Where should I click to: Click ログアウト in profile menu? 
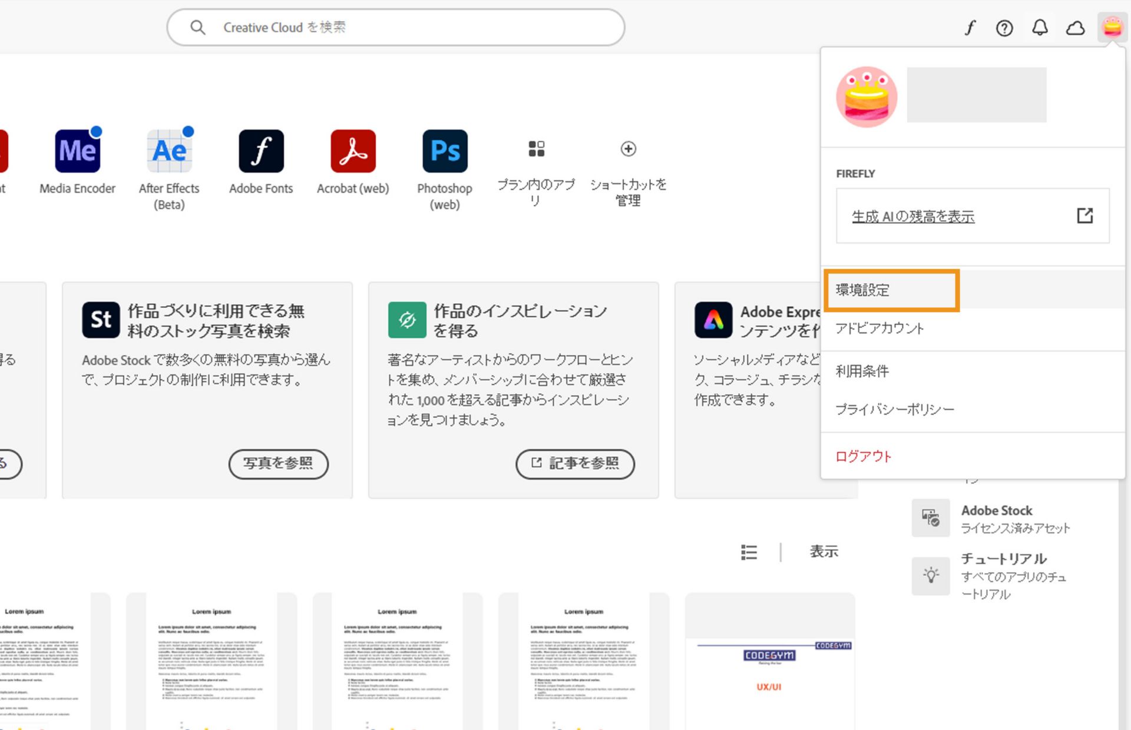(864, 456)
